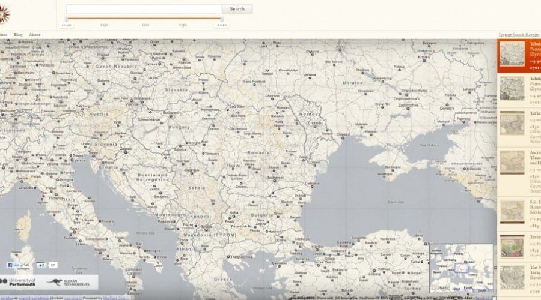Select the highlighted orange first map result
Screen dimensions: 541x300
point(519,56)
